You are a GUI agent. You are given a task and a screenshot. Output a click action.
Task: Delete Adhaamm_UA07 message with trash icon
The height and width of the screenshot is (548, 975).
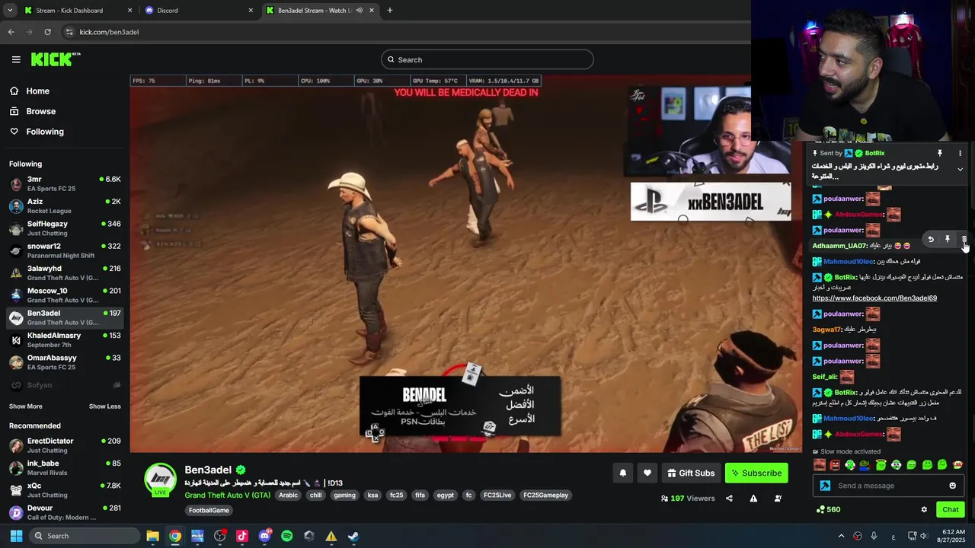point(964,239)
